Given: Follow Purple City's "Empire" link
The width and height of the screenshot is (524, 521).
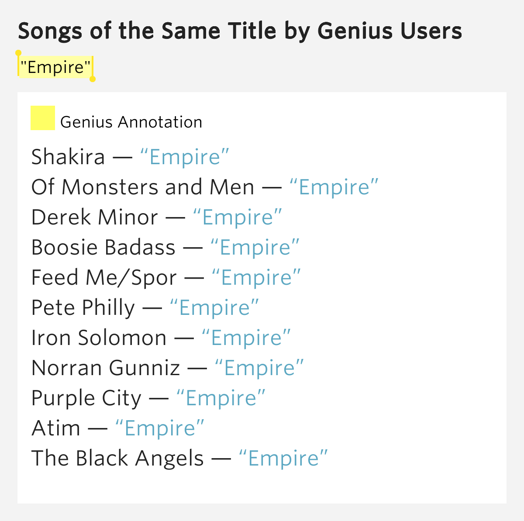Looking at the screenshot, I should point(221,398).
